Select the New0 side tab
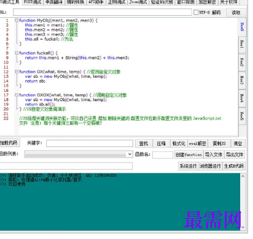Image resolution: width=253 pixels, height=239 pixels. point(242,27)
